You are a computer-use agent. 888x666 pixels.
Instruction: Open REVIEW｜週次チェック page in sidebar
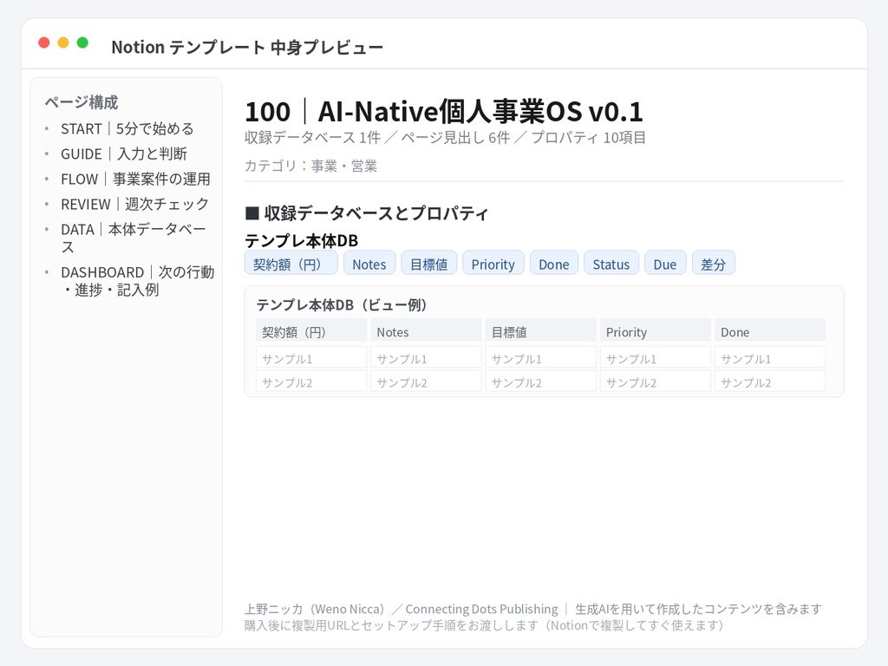click(x=134, y=204)
